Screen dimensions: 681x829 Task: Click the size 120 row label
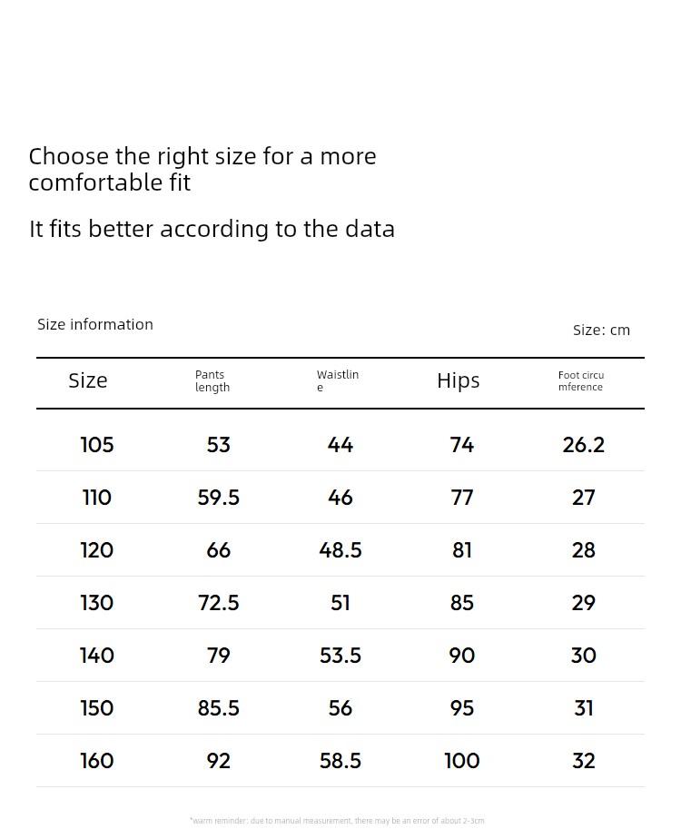tap(97, 550)
